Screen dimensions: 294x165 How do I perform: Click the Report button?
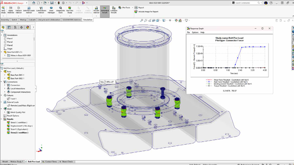(140, 8)
